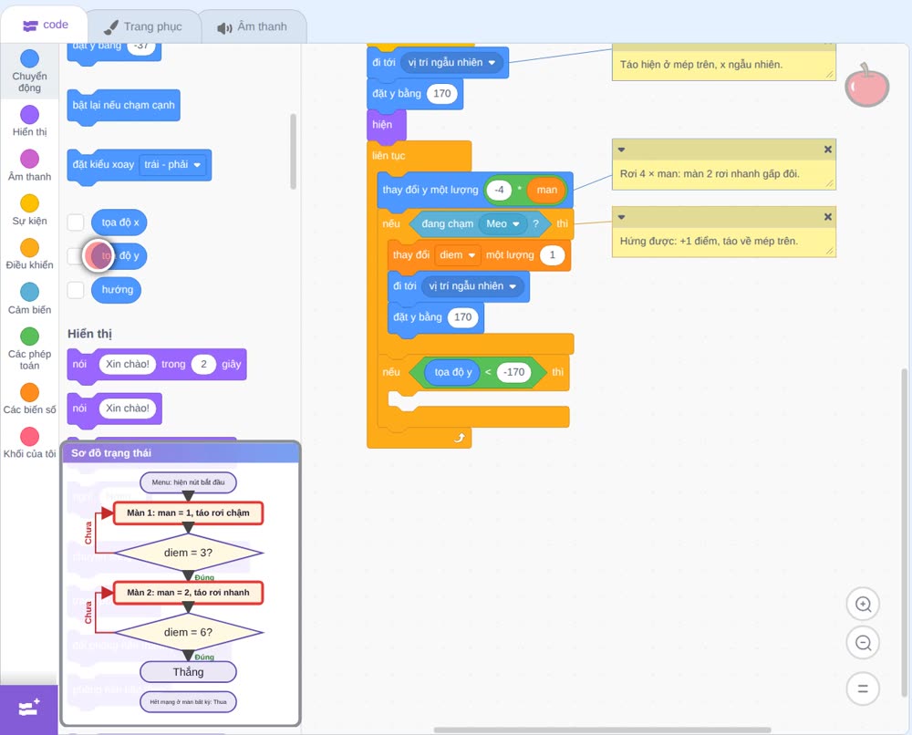Click the tọa độ x reporter block
This screenshot has width=912, height=735.
coord(119,223)
